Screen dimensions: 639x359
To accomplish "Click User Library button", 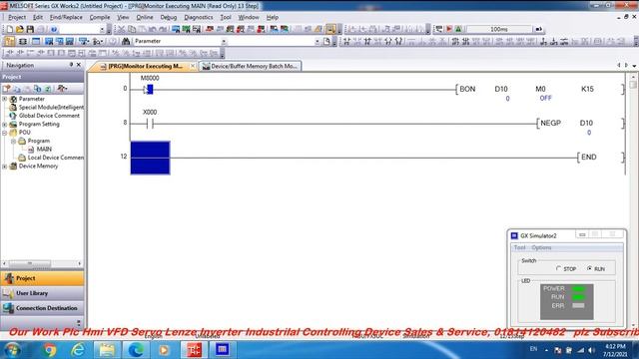I will click(x=42, y=293).
